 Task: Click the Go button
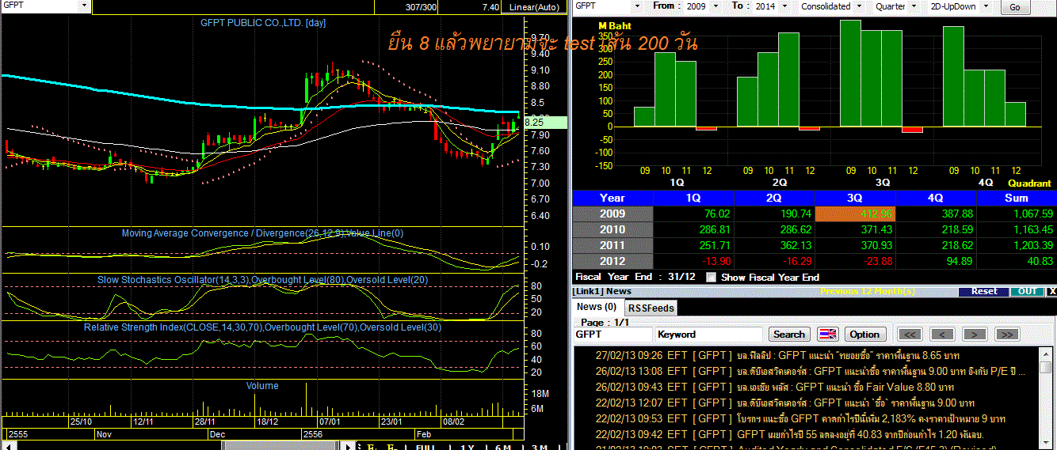tap(1014, 7)
